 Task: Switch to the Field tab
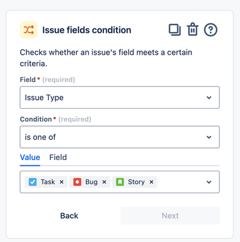[58, 157]
